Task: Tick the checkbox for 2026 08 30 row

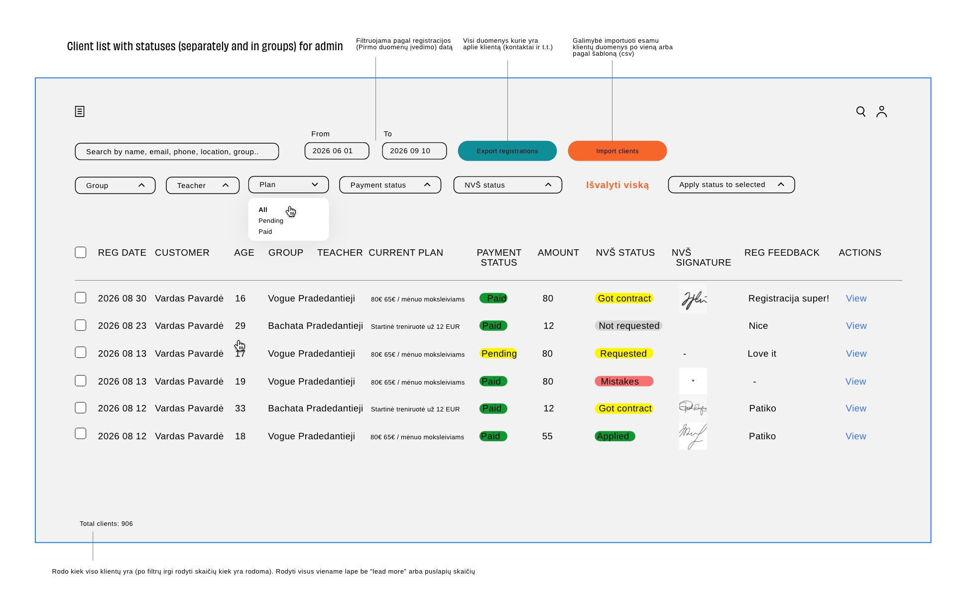Action: 81,297
